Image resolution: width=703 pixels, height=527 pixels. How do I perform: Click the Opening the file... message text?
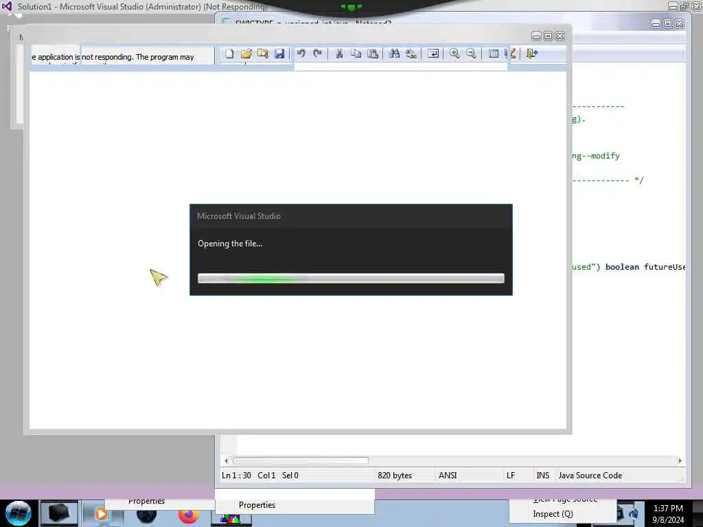click(x=230, y=244)
